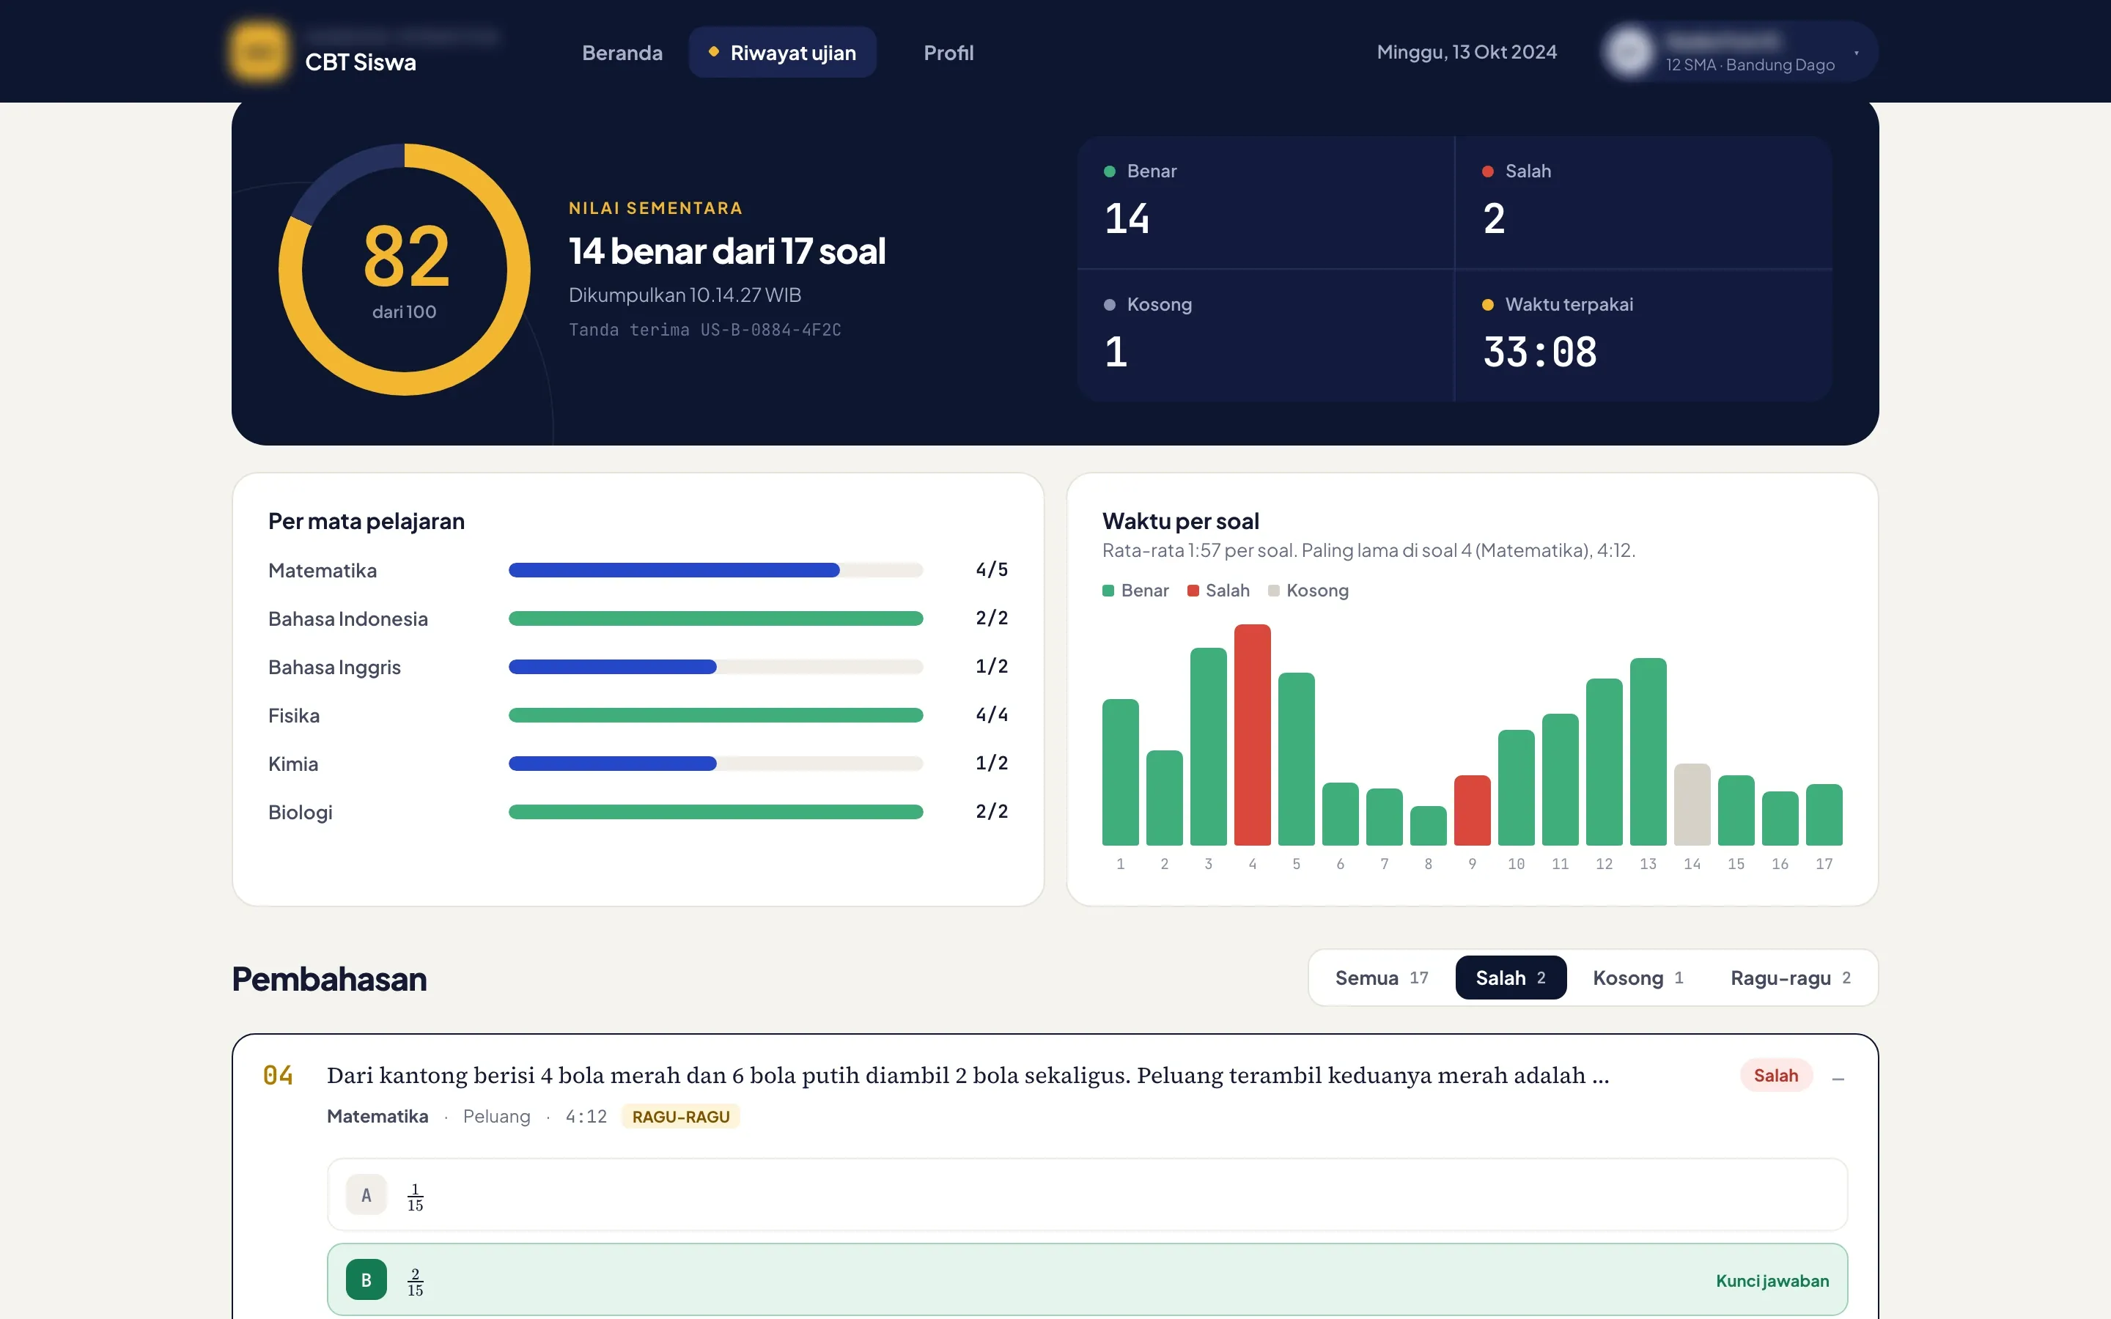Click the Salah badge on question 04
The height and width of the screenshot is (1319, 2111).
(1775, 1076)
